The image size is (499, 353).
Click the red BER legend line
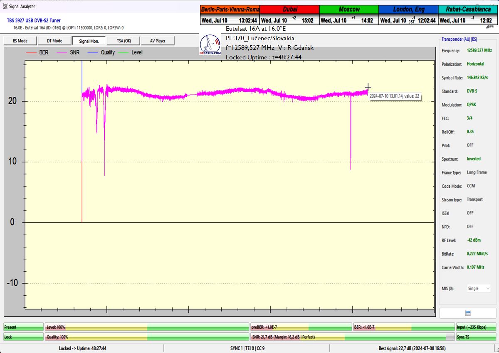[x=32, y=53]
